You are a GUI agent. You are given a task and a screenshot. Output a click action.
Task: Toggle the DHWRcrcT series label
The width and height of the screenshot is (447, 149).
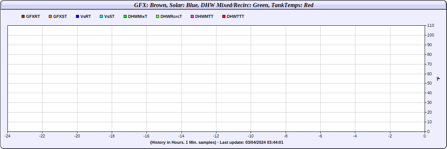(x=171, y=17)
